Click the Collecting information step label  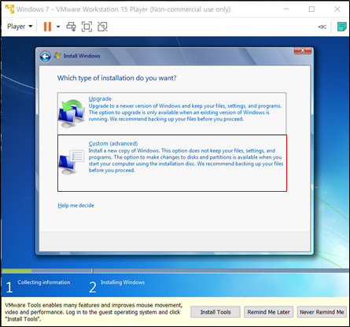click(x=44, y=282)
